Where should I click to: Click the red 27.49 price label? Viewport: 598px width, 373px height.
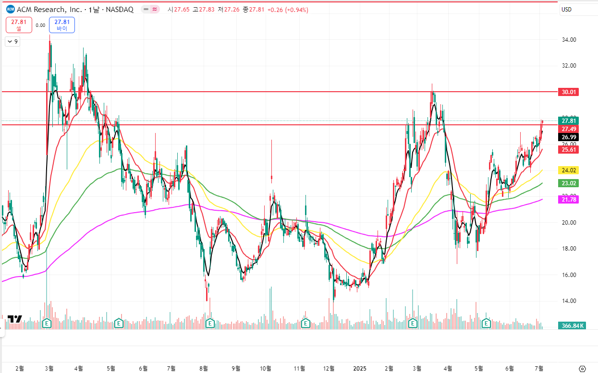click(569, 129)
